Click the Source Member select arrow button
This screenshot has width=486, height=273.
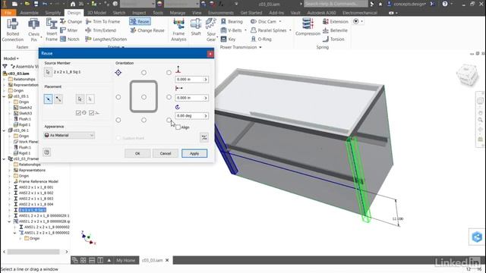[x=48, y=72]
